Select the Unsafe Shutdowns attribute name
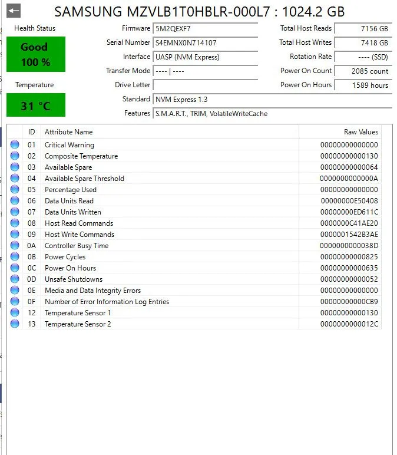The height and width of the screenshot is (455, 397). pos(74,279)
